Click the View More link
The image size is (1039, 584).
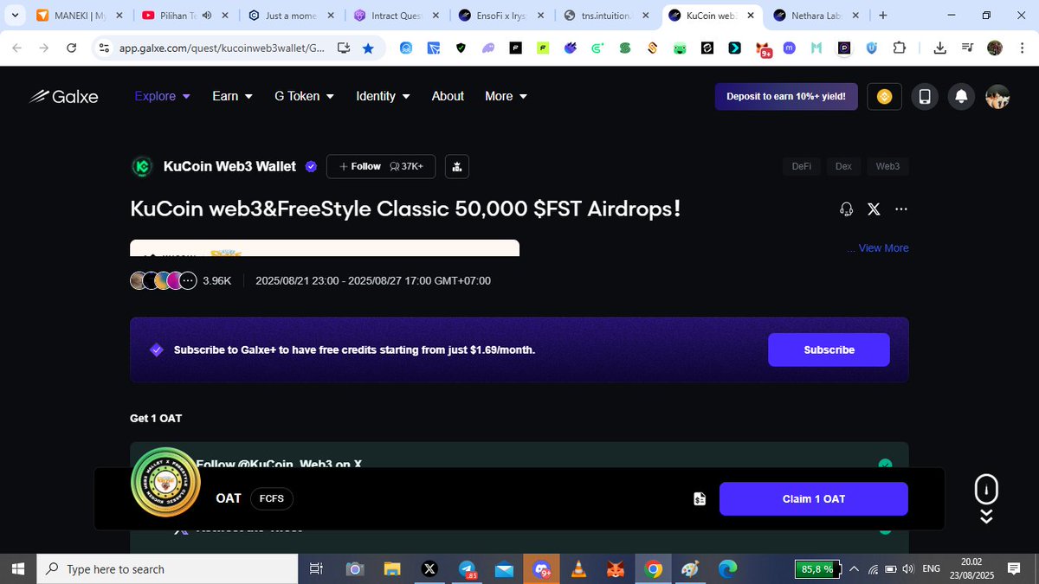[883, 248]
